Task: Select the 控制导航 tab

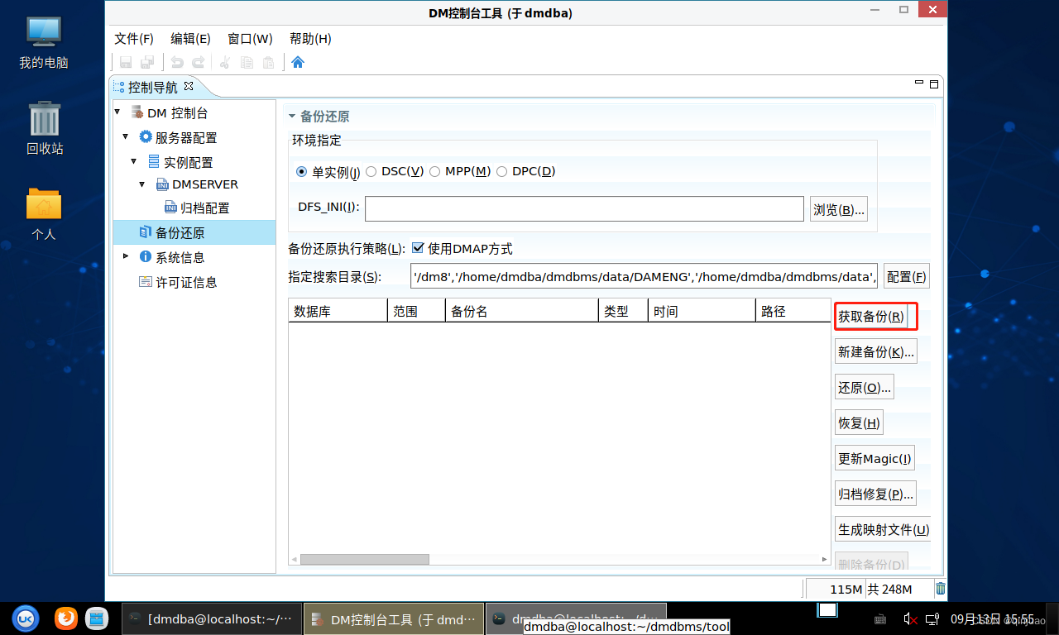Action: click(152, 87)
